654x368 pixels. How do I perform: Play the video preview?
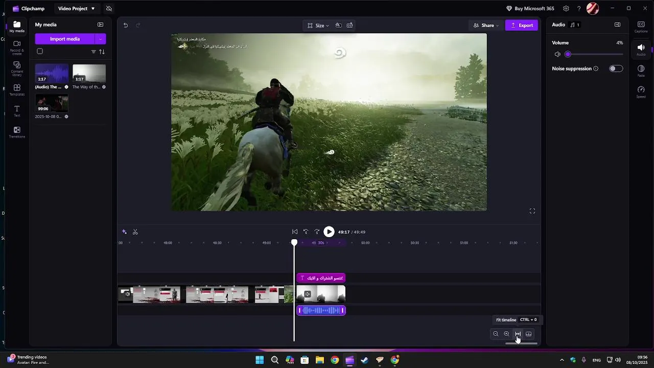tap(329, 232)
